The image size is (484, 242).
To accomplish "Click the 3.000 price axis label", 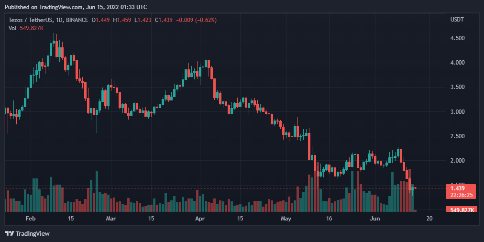I will point(457,112).
